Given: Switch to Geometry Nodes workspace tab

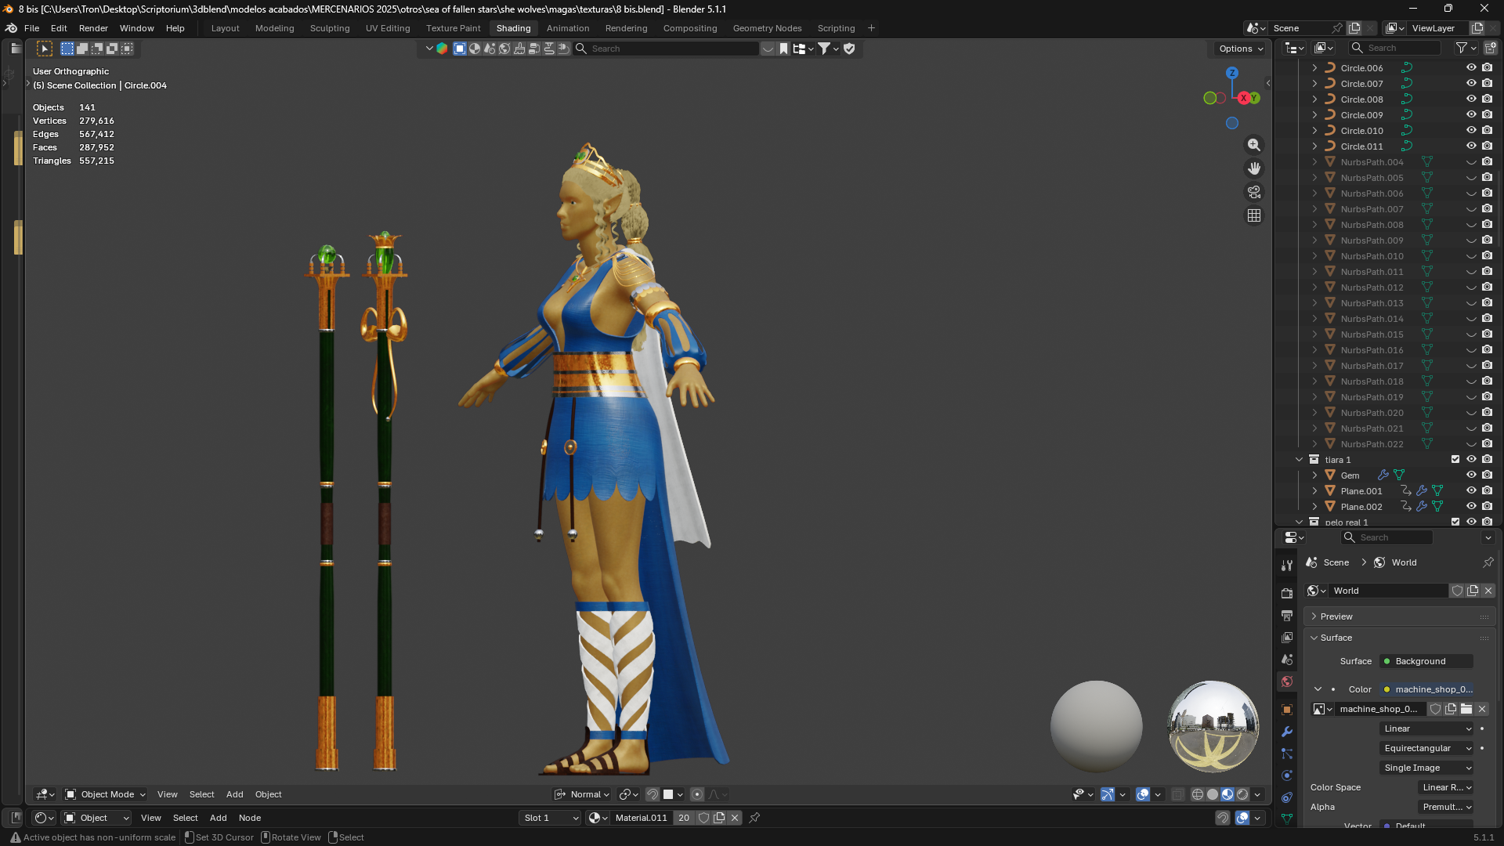Looking at the screenshot, I should click(767, 28).
